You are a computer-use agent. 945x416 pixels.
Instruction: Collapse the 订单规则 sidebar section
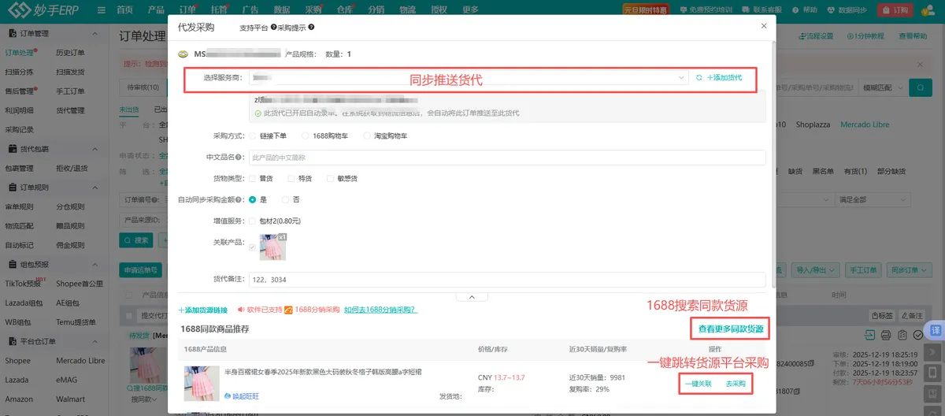coord(95,187)
